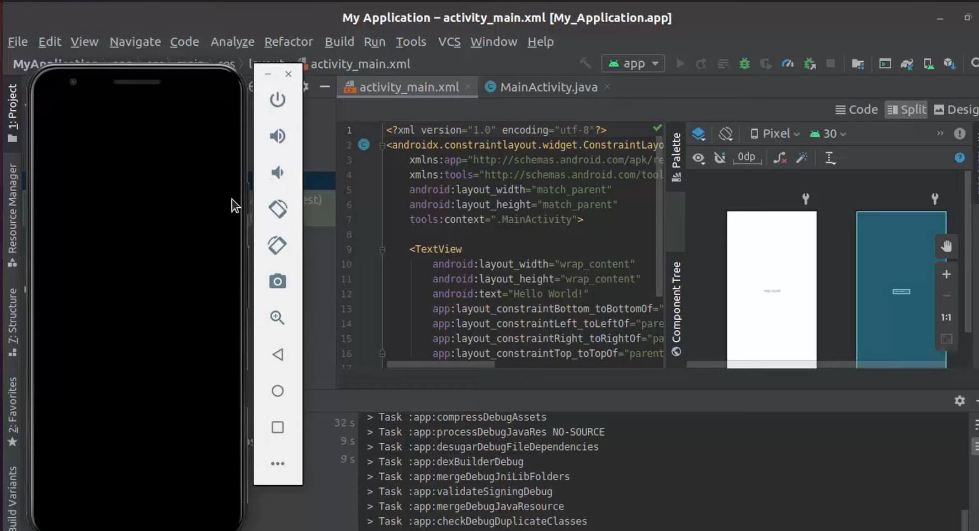Viewport: 979px width, 531px height.
Task: Click the emulator zoom magnifier icon
Action: pyautogui.click(x=278, y=318)
